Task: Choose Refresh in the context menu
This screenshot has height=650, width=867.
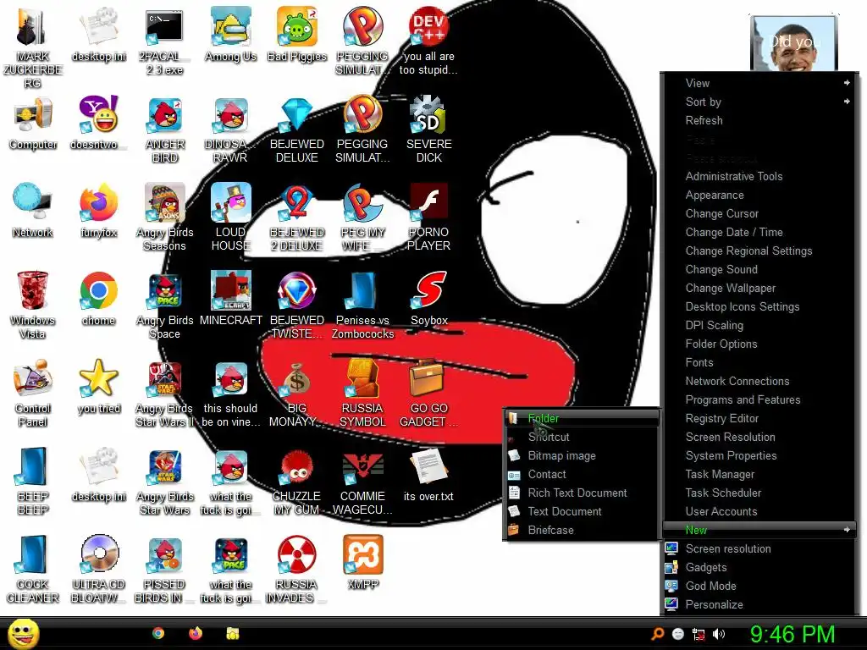Action: click(x=759, y=120)
